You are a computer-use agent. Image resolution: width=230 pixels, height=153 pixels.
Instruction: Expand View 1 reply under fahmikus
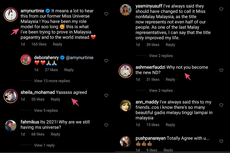[x=44, y=145]
